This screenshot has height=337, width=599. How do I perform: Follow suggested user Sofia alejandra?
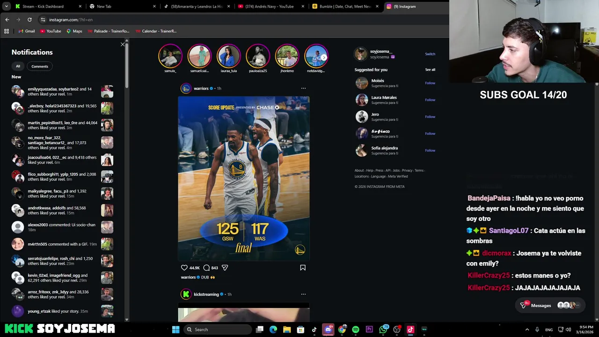coord(430,150)
